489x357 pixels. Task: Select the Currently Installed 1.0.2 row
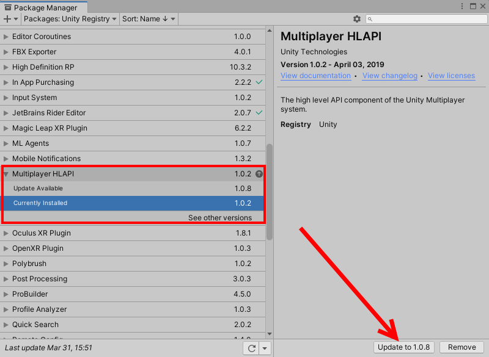coord(133,203)
